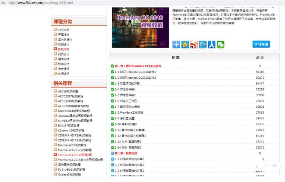Viewport: 285px width, 182px height.
Task: Open the Cinema 4D视频教程 course
Action: point(71,131)
